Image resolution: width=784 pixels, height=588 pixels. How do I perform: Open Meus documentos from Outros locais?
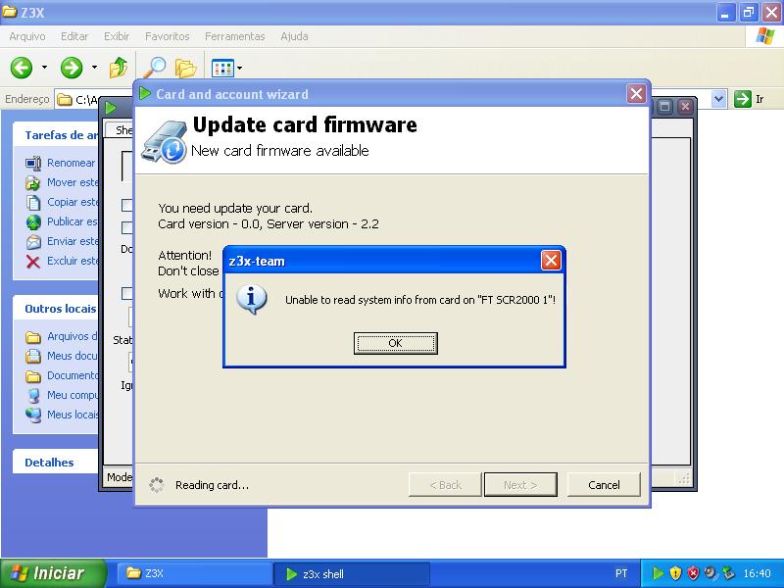pos(73,356)
